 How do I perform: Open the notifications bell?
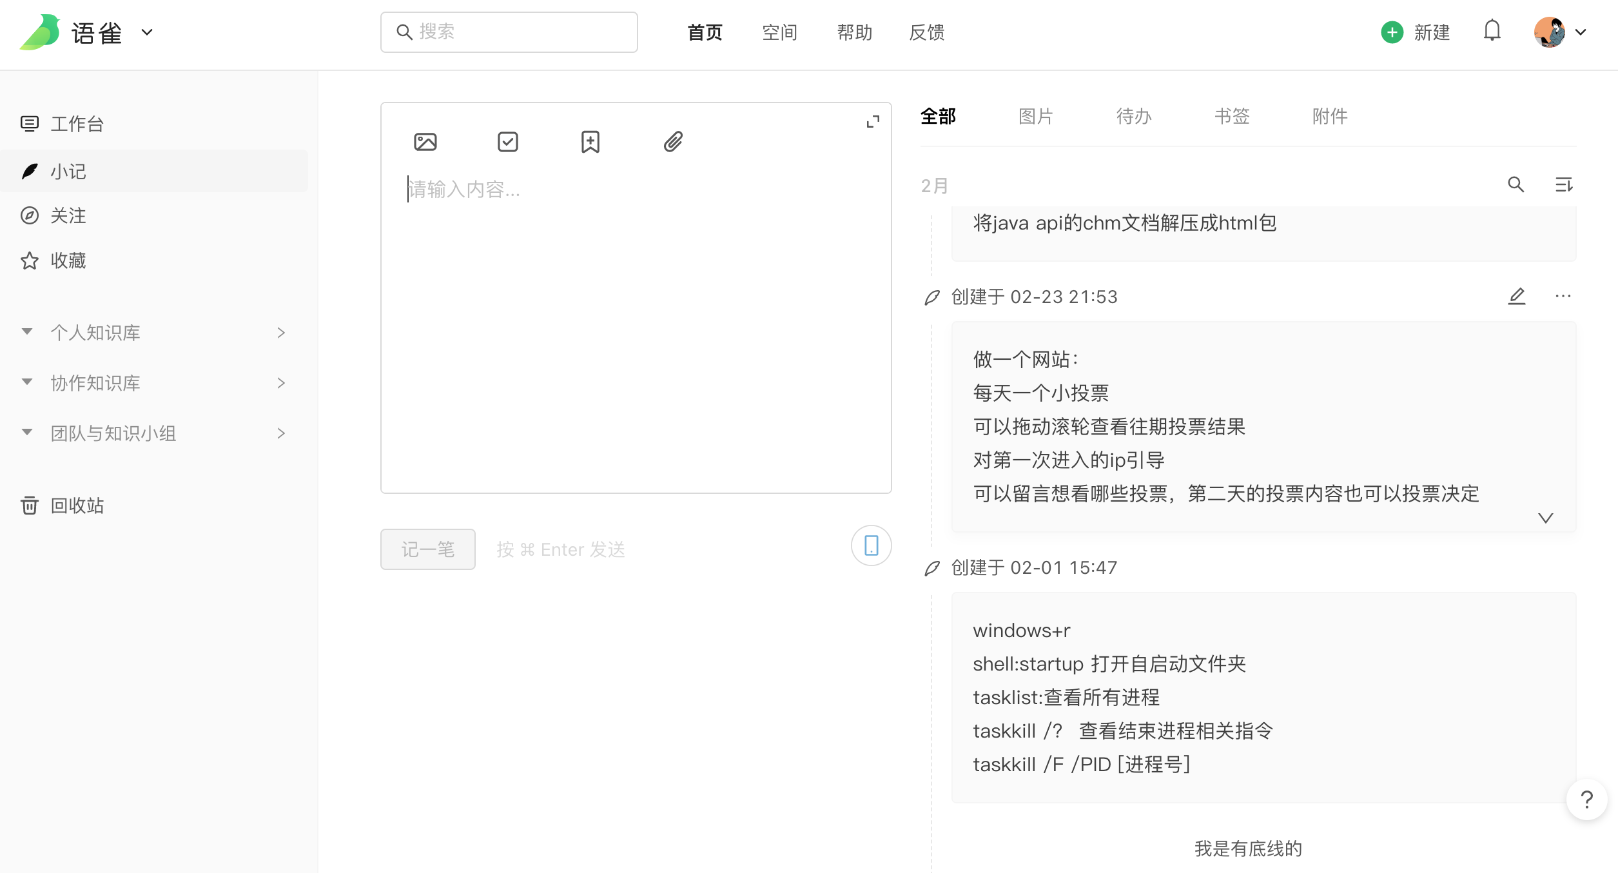1492,31
